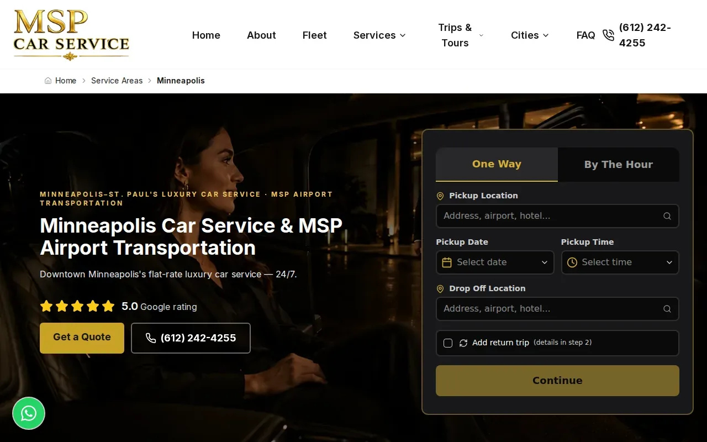Viewport: 707px width, 442px height.
Task: Open the Select time dropdown
Action: tap(620, 262)
